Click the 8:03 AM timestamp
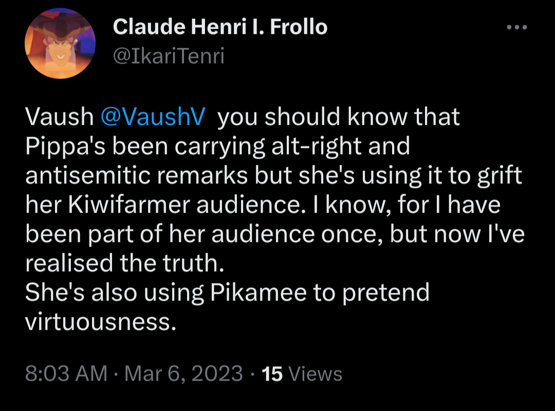555x411 pixels. click(x=66, y=373)
